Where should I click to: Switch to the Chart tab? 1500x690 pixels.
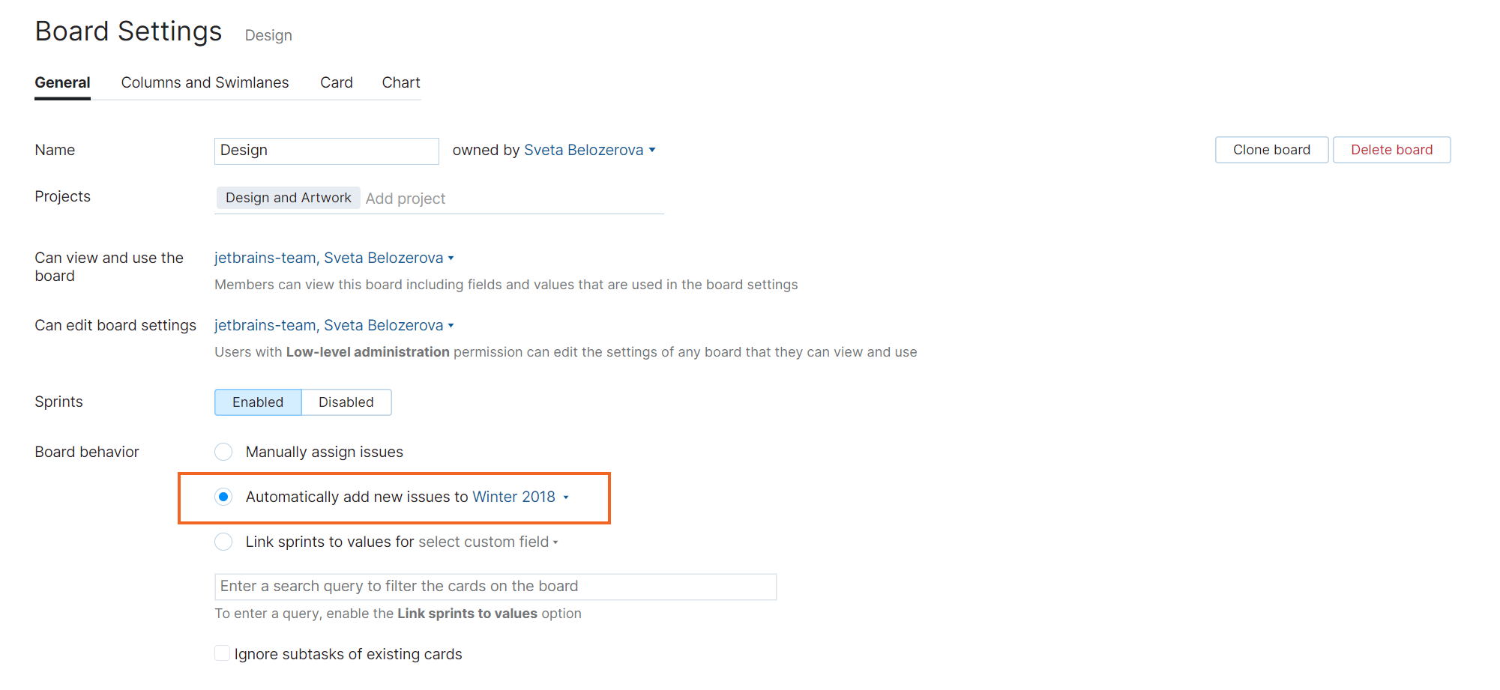[x=400, y=82]
